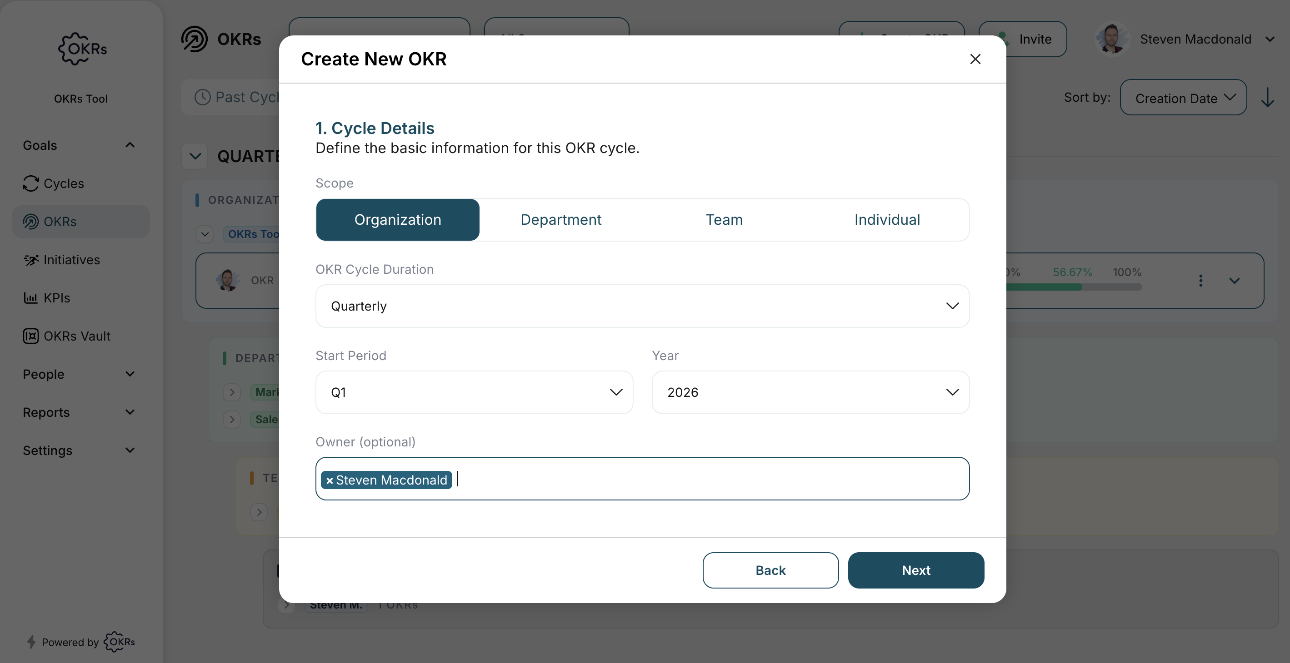This screenshot has width=1290, height=663.
Task: Click the Back button
Action: [770, 570]
